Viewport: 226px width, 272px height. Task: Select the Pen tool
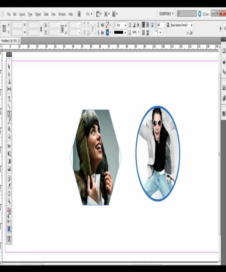coord(9,114)
